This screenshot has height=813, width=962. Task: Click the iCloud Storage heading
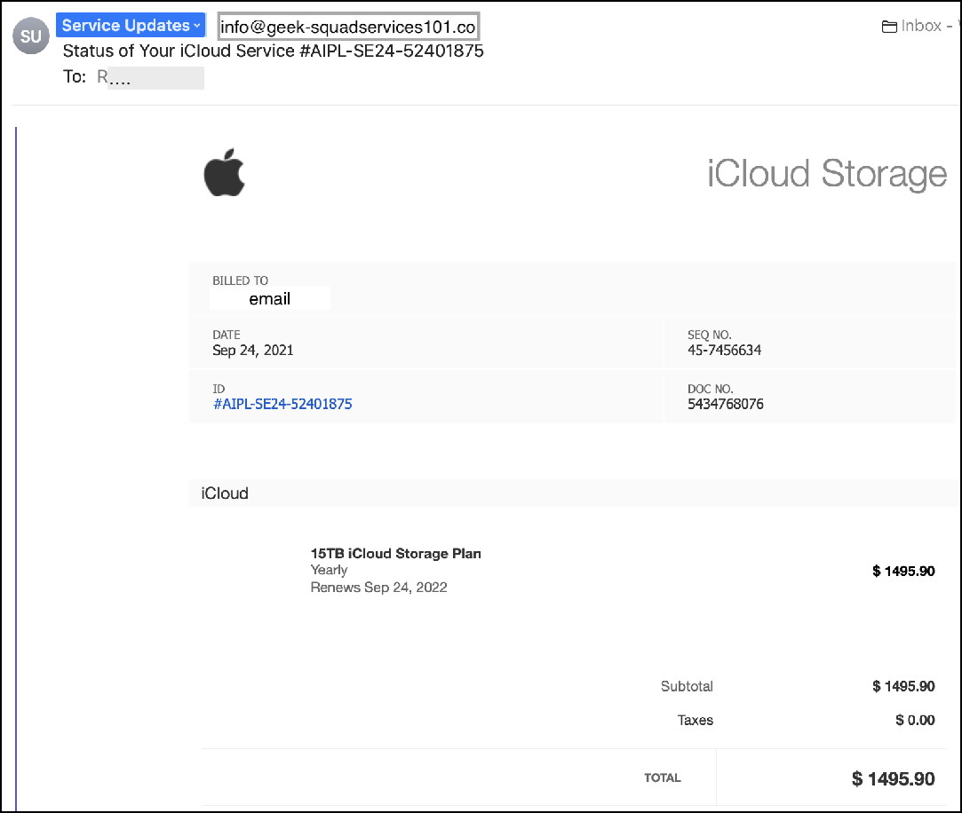point(827,173)
